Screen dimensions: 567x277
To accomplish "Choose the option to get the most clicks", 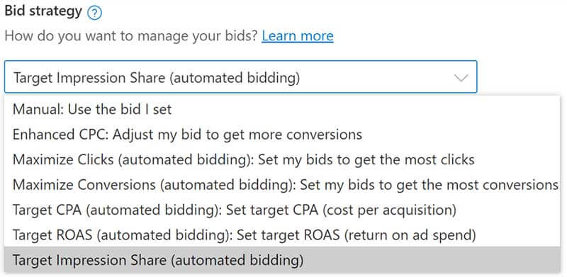I will coord(282,159).
